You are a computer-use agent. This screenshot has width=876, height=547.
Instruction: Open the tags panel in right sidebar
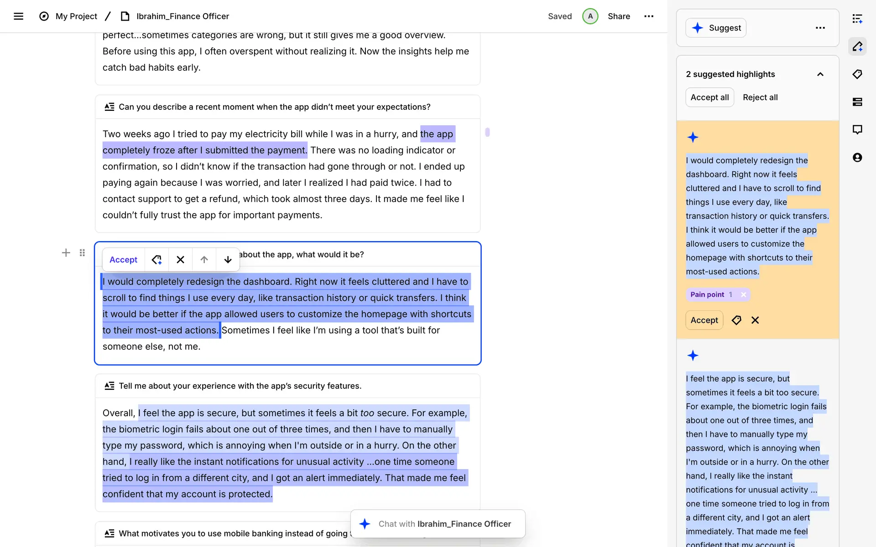[857, 74]
